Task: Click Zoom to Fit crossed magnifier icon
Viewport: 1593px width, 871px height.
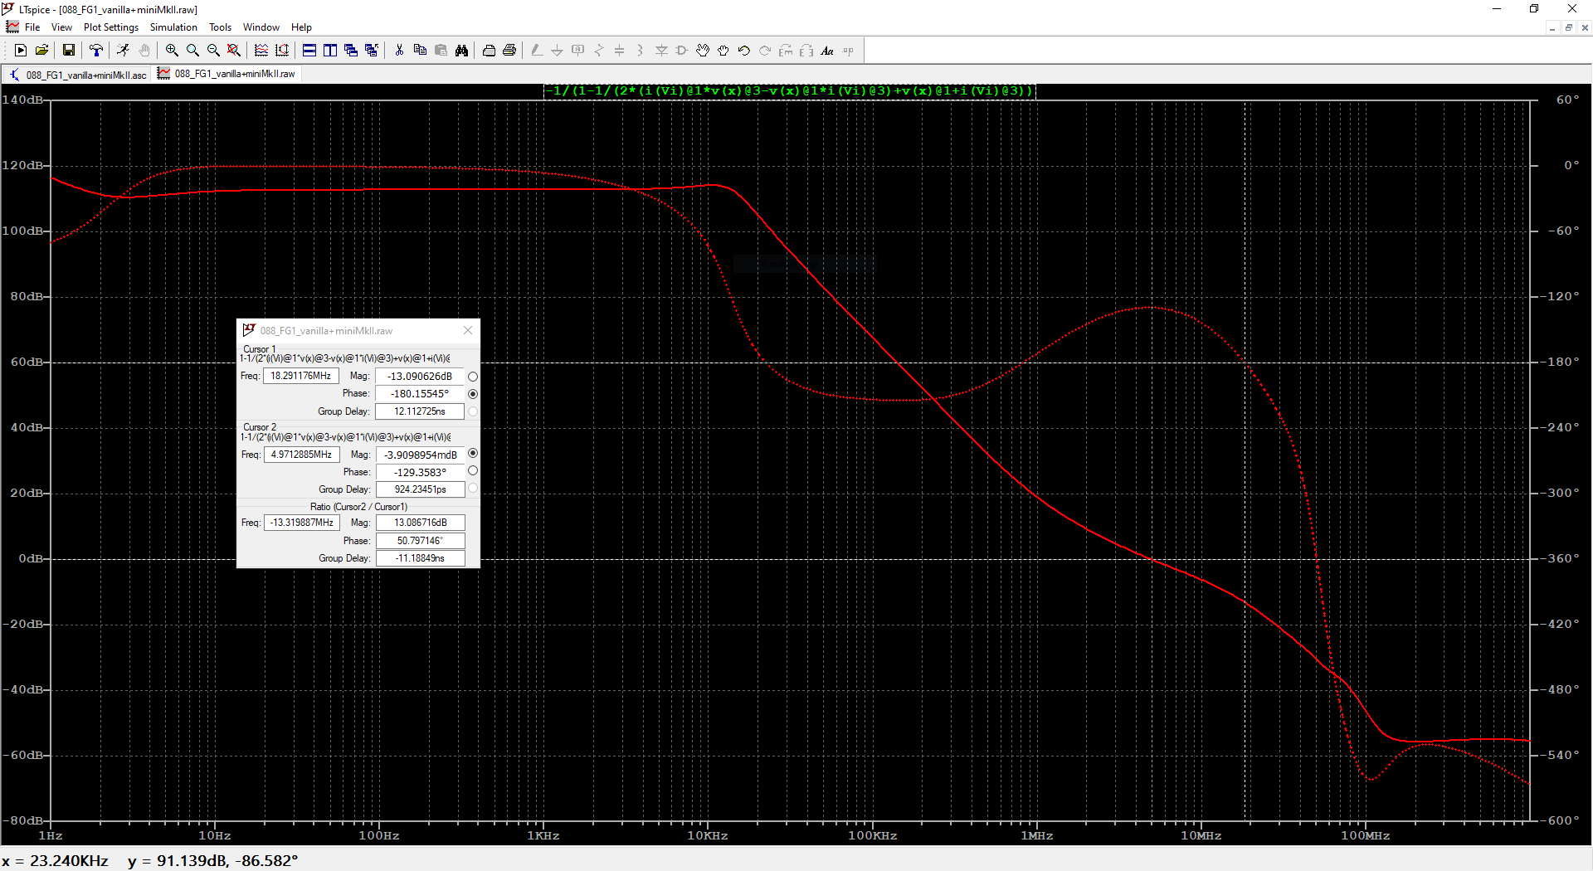Action: pos(234,51)
